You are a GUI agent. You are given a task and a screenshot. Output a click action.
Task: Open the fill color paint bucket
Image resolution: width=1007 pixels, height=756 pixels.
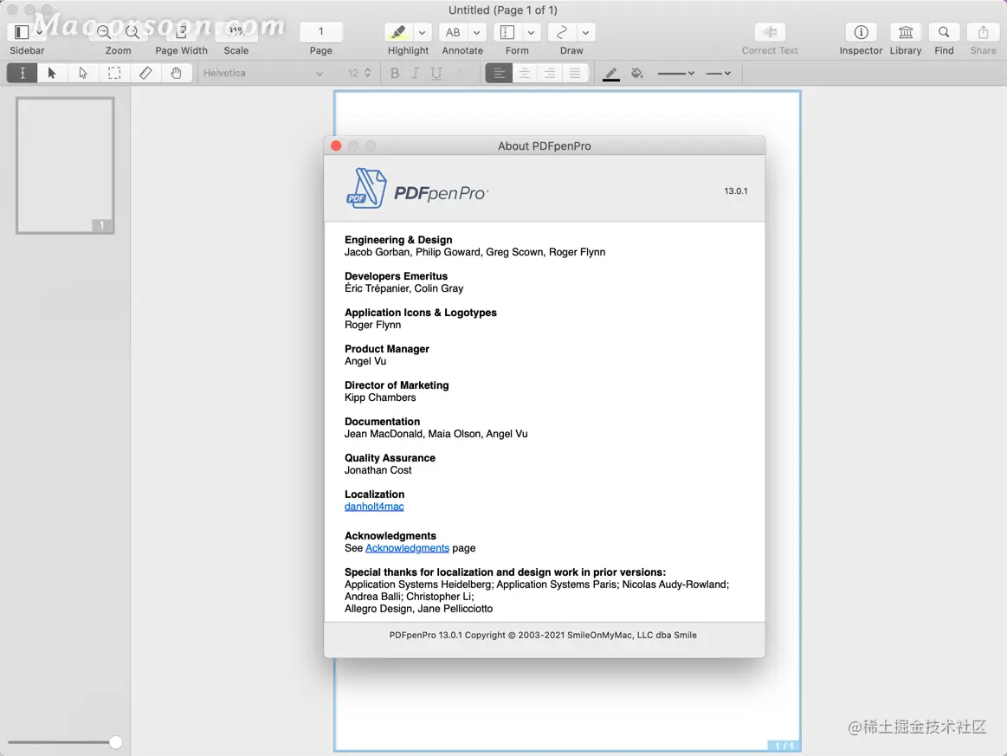[637, 74]
